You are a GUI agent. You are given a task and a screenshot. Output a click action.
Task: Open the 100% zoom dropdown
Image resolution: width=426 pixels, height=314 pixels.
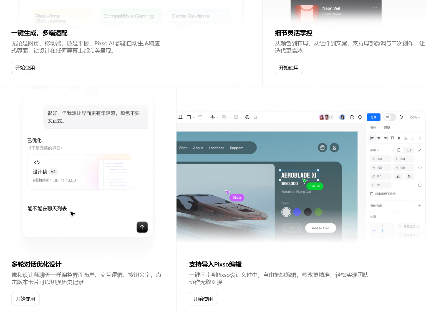pos(414,117)
